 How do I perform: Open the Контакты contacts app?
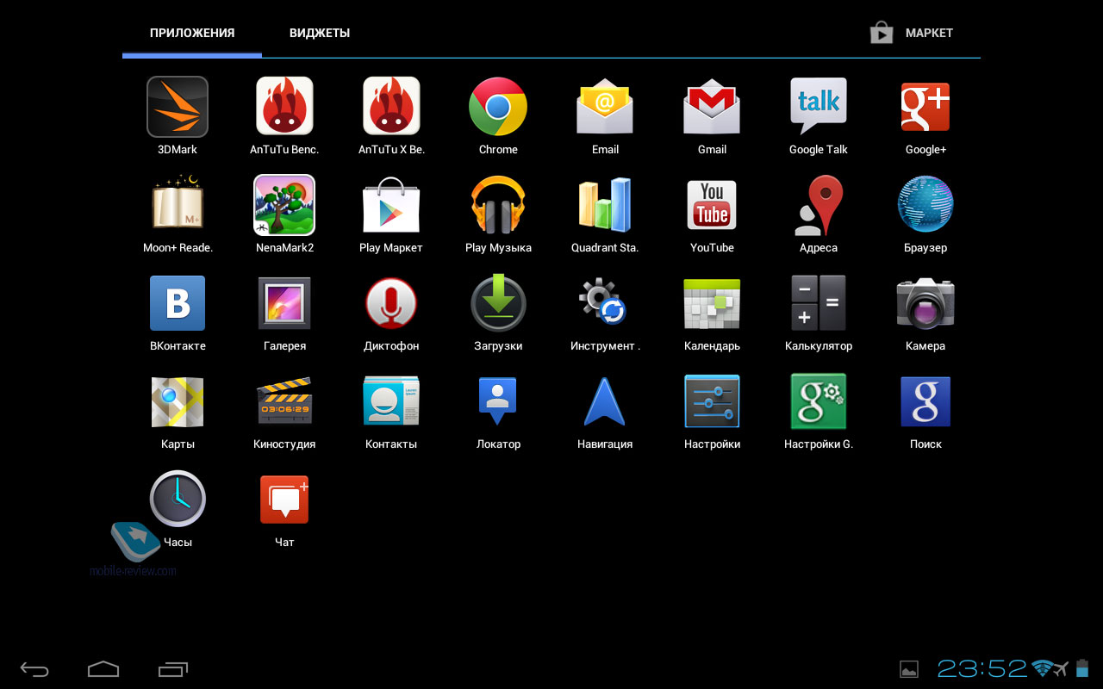coord(391,401)
